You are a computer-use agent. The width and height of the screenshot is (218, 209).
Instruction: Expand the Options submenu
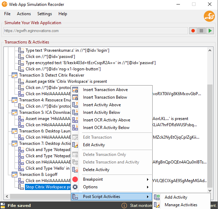(x=112, y=187)
